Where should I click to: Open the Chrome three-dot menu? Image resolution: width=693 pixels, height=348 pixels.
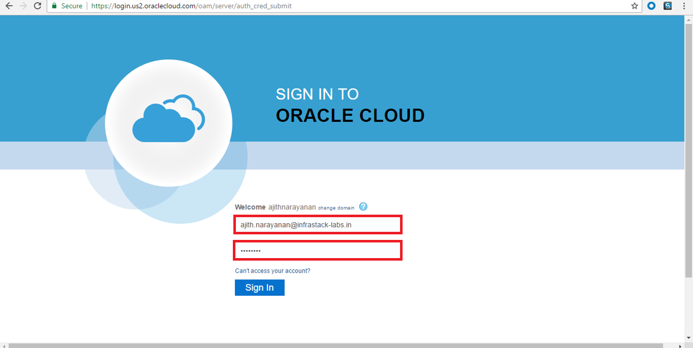[683, 6]
